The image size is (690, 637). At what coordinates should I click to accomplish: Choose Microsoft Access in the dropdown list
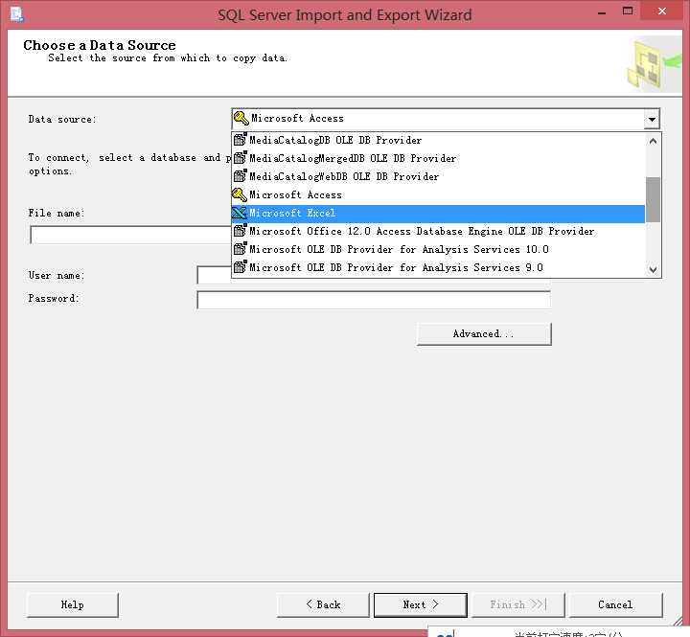pos(438,194)
